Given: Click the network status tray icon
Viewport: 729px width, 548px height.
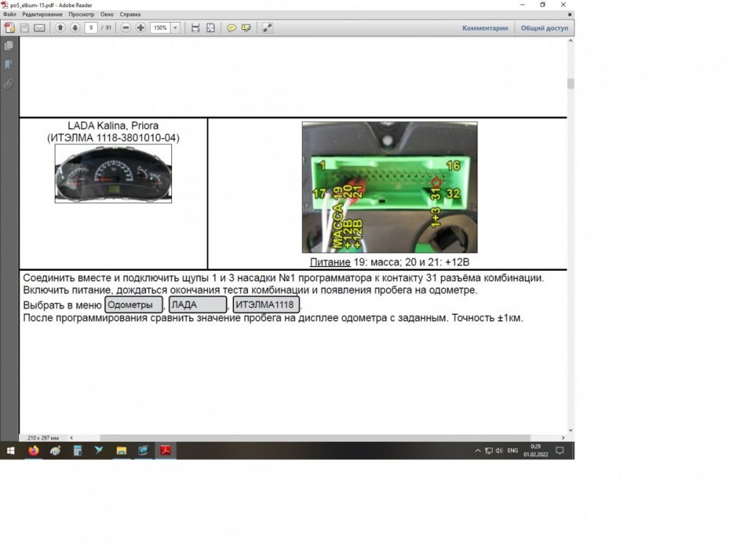Looking at the screenshot, I should click(488, 450).
